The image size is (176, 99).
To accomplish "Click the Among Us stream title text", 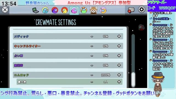I will pyautogui.click(x=99, y=3).
